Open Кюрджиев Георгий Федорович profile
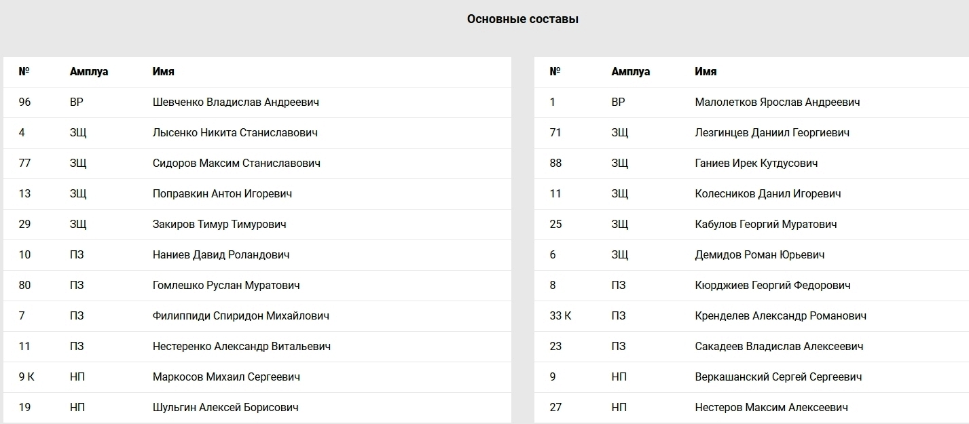 pos(773,286)
